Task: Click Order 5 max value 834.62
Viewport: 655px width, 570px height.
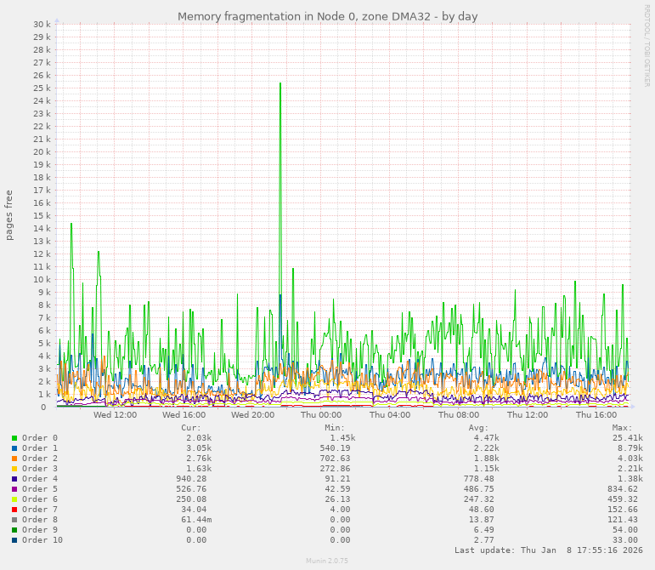Action: click(623, 489)
